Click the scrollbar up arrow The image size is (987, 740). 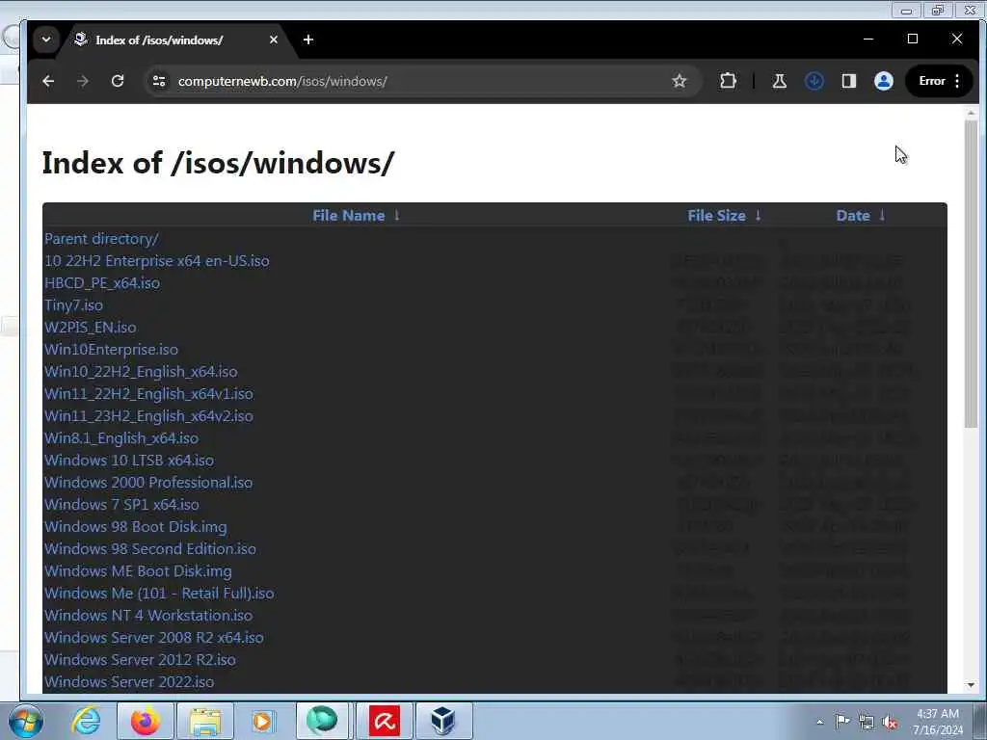pos(971,114)
